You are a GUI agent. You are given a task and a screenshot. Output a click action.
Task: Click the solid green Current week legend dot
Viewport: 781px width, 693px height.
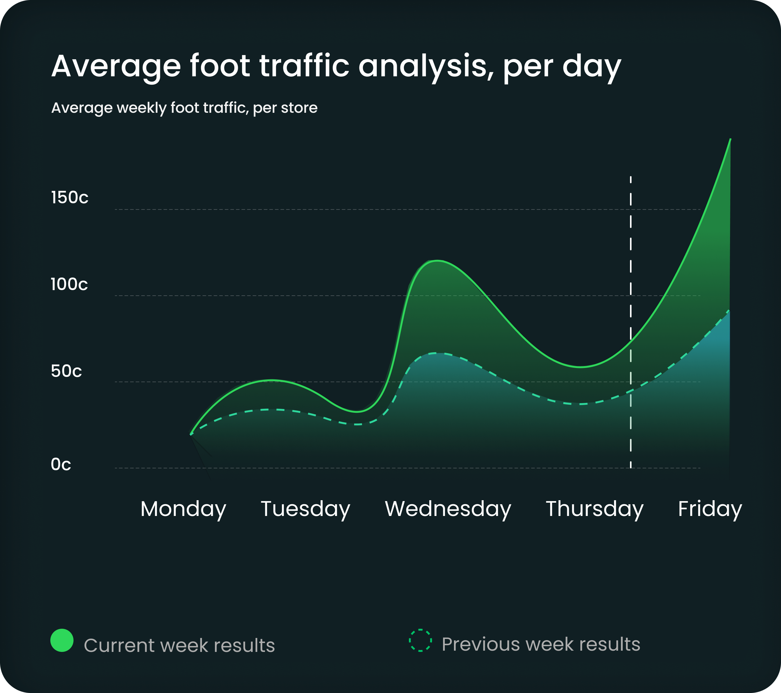point(62,640)
